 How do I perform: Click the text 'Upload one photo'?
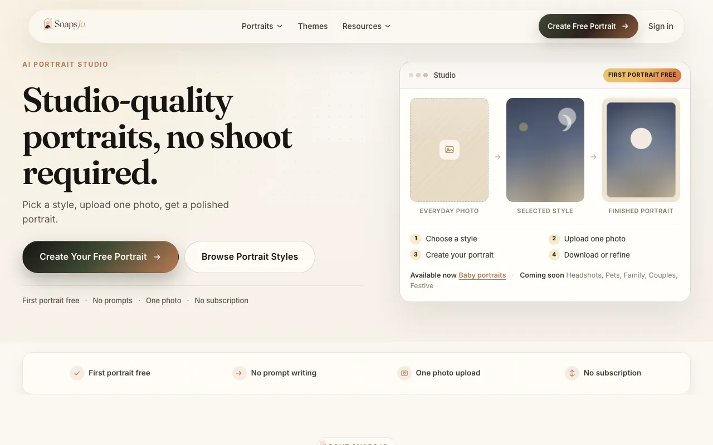tap(595, 239)
